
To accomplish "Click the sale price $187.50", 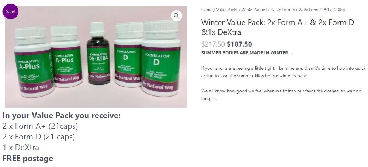I will point(239,44).
